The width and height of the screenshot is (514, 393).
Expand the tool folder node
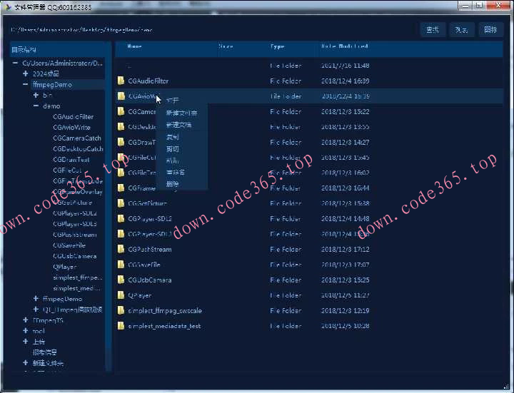click(x=26, y=331)
